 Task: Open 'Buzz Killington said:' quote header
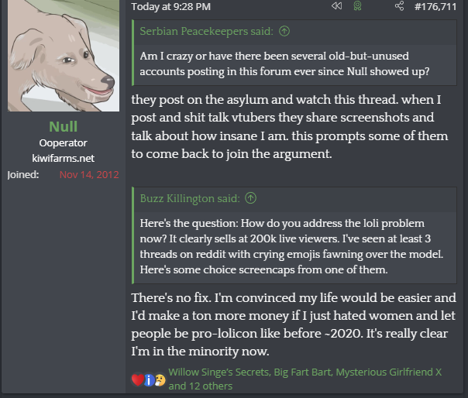191,198
